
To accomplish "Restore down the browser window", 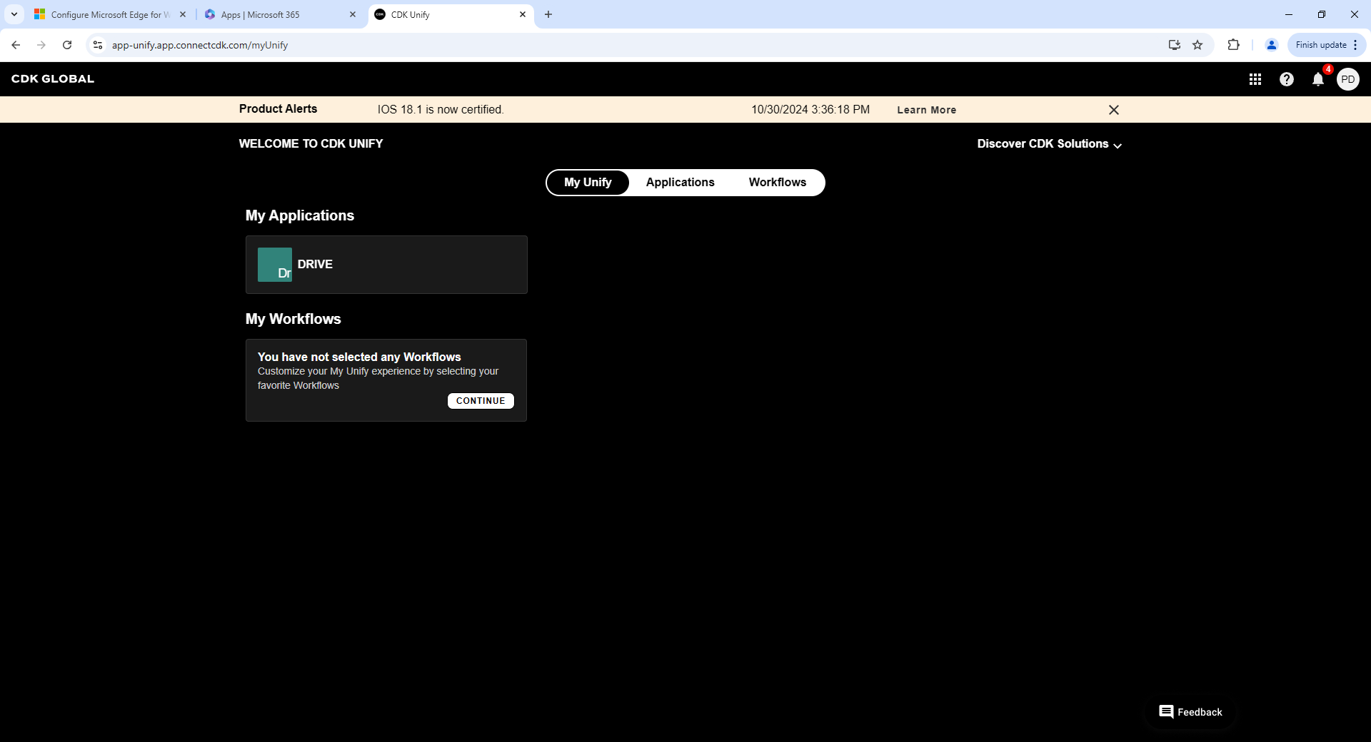I will [x=1322, y=14].
